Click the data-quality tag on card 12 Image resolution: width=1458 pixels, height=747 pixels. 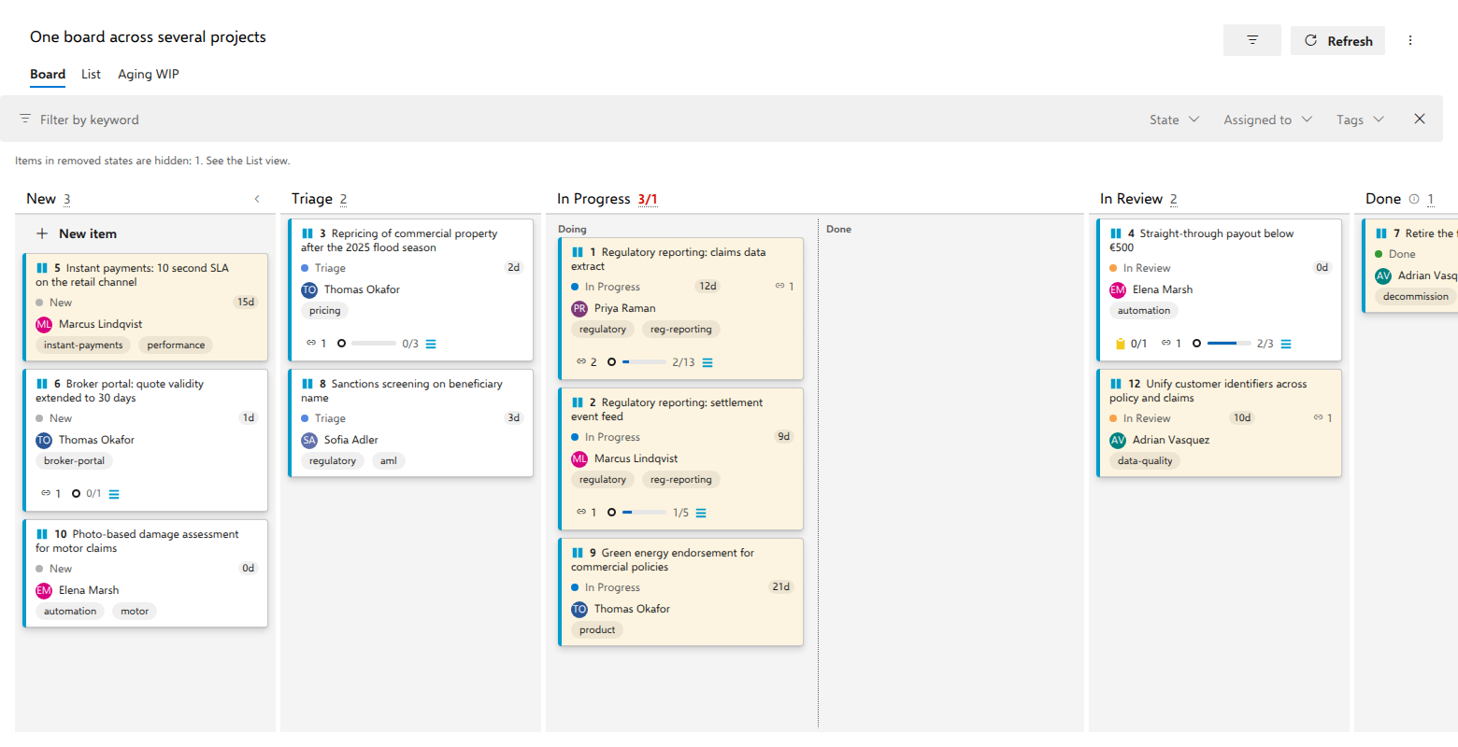click(x=1145, y=461)
